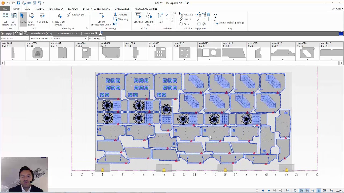Toggle the grid display button in status bar

click(319, 191)
